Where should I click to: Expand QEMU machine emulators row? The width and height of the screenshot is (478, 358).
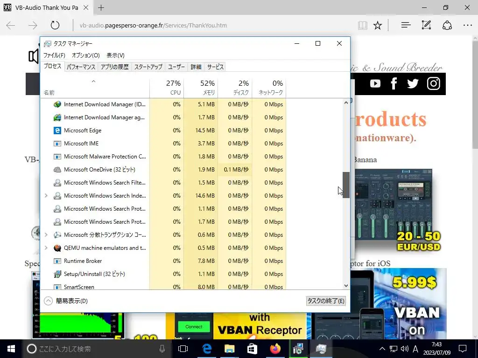46,248
